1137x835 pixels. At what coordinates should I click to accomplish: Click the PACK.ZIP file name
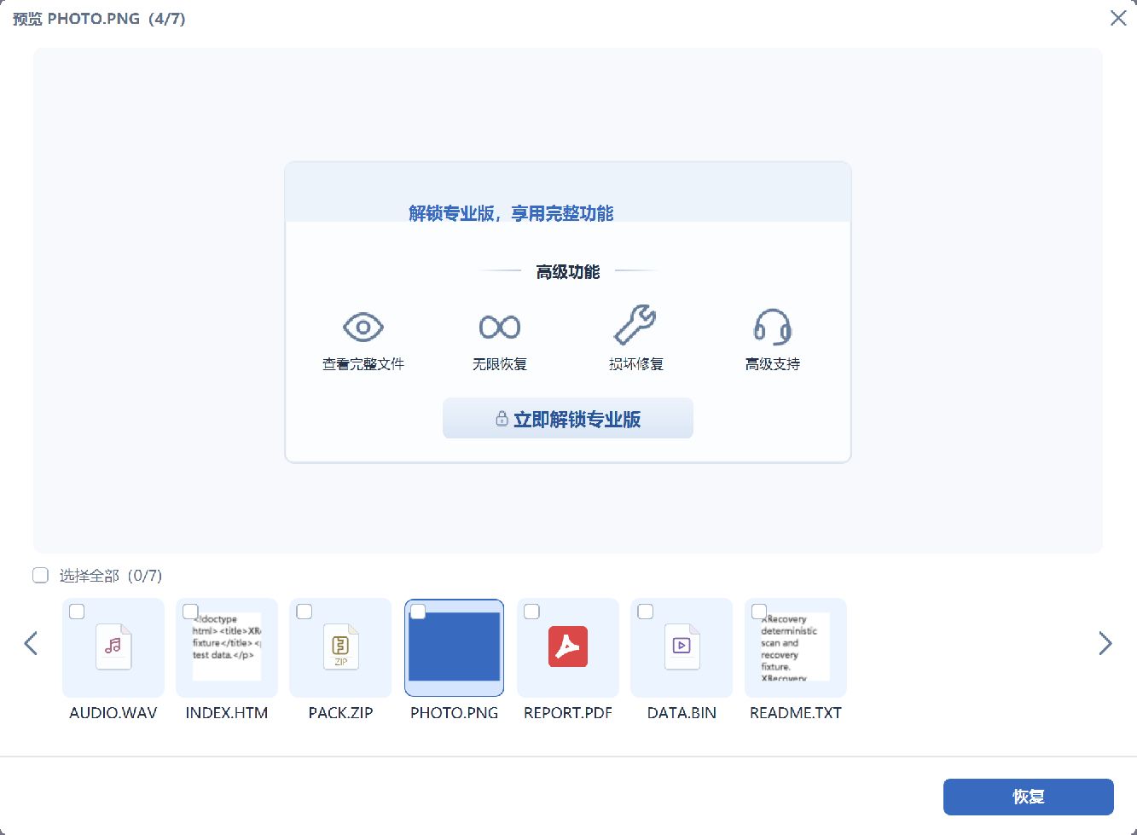coord(341,713)
